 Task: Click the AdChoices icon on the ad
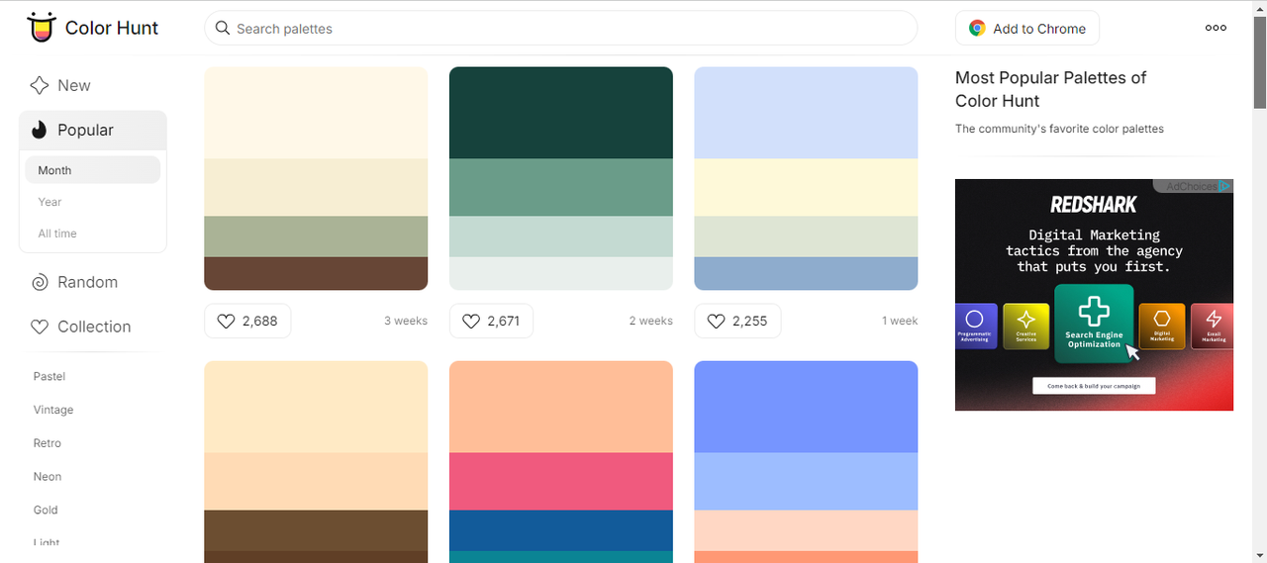[x=1225, y=186]
